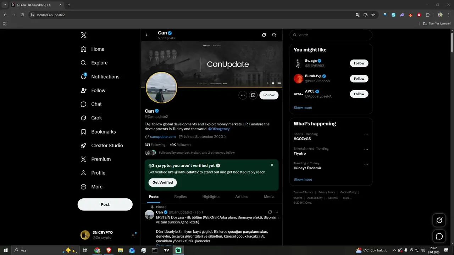This screenshot has width=454, height=255.
Task: Show more in What's happening
Action: point(303,180)
